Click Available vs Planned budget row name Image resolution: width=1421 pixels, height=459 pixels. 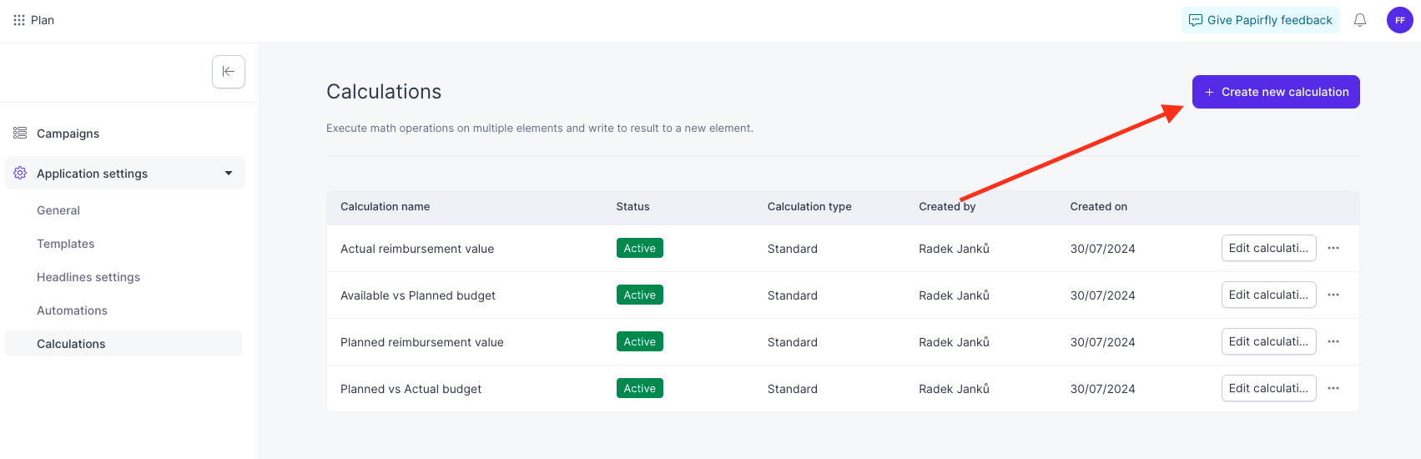pos(418,295)
